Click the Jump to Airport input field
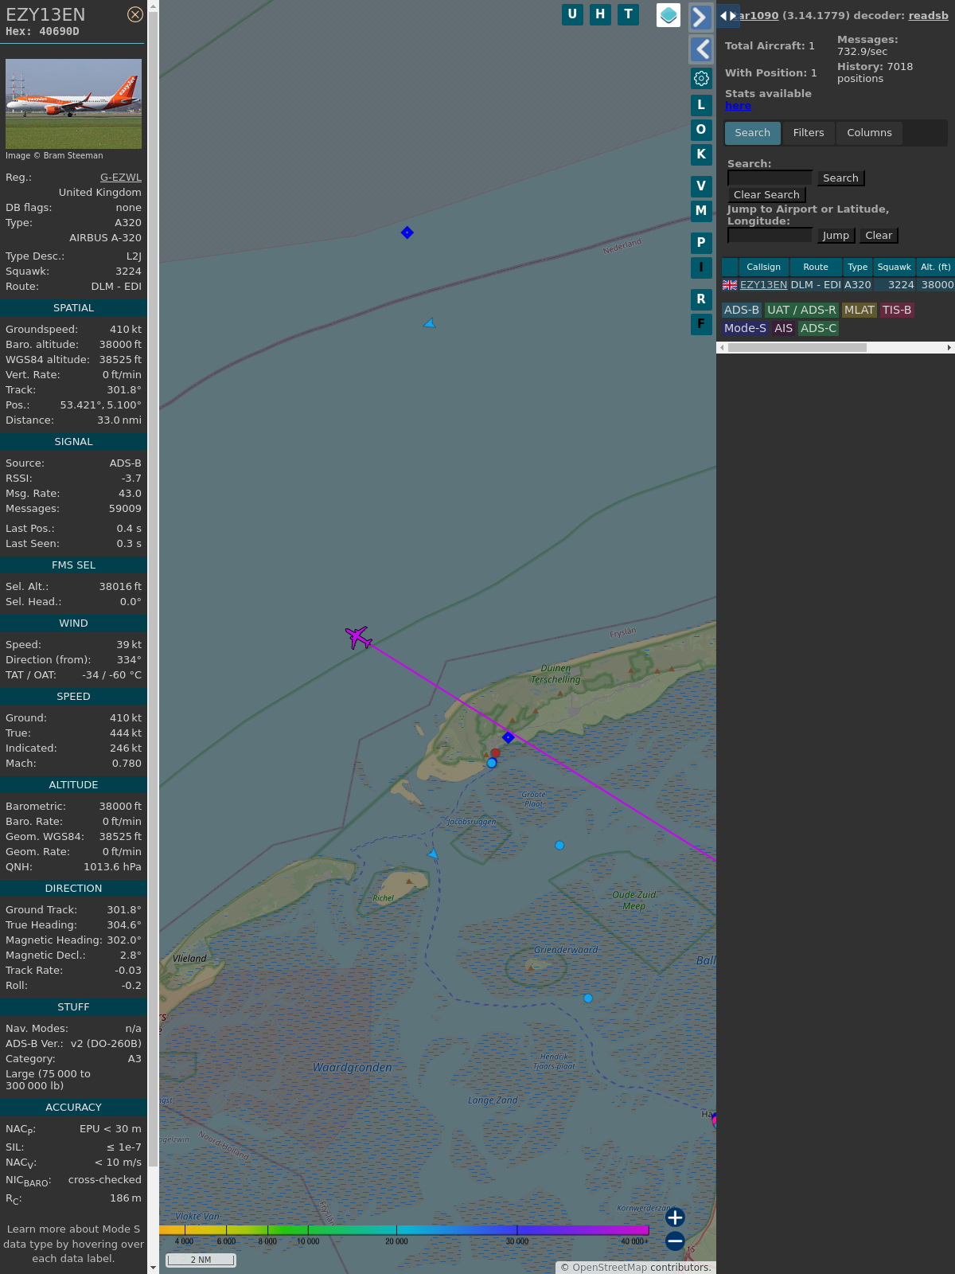The width and height of the screenshot is (955, 1274). [770, 236]
